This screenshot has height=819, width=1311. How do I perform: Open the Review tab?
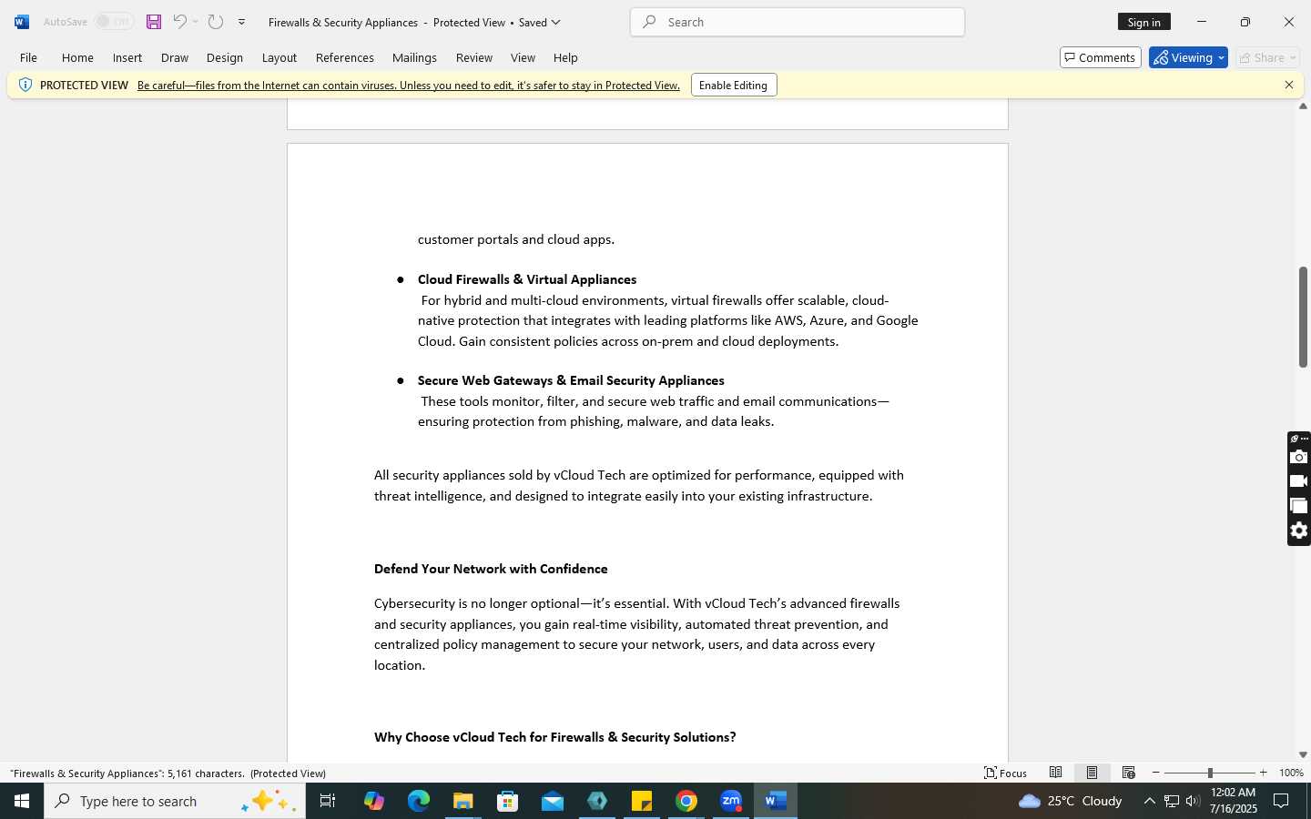tap(474, 57)
